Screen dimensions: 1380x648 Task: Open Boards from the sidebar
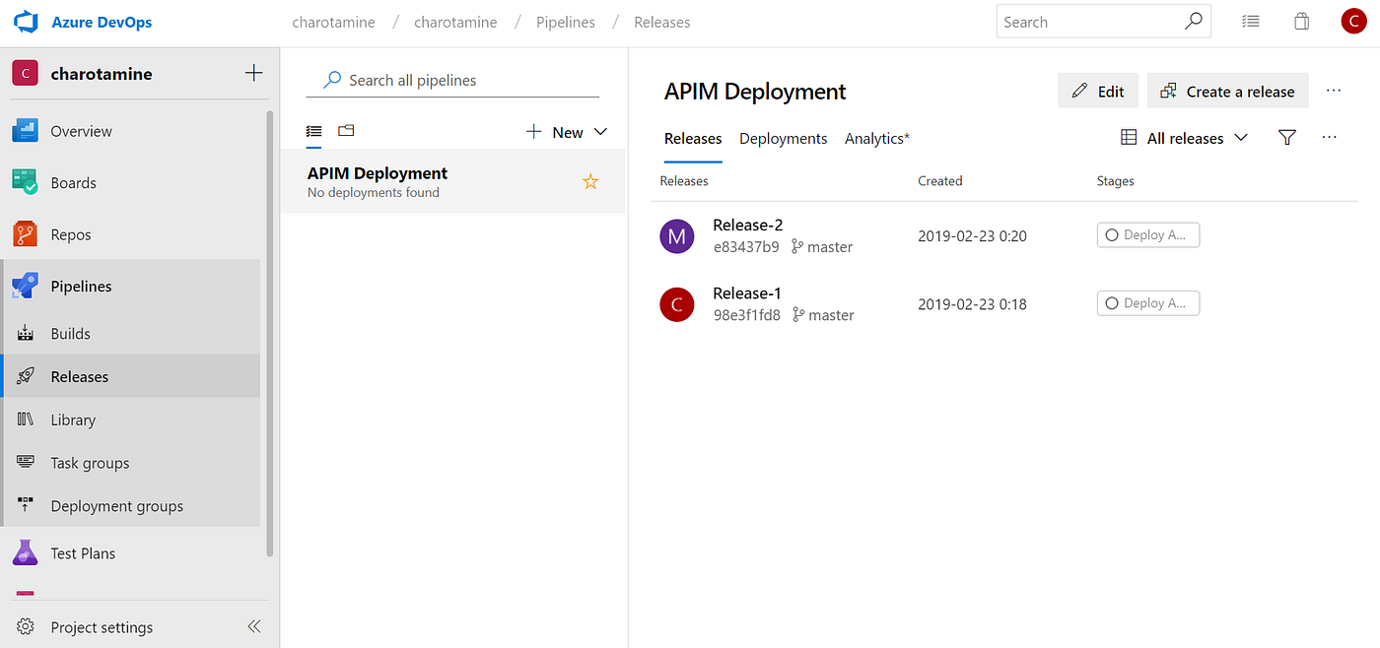tap(73, 182)
